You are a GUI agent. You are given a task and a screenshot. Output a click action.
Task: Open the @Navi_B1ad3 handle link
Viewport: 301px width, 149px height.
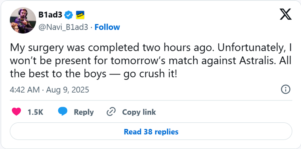click(x=63, y=27)
